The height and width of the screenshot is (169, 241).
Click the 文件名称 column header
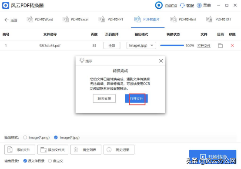coord(50,34)
